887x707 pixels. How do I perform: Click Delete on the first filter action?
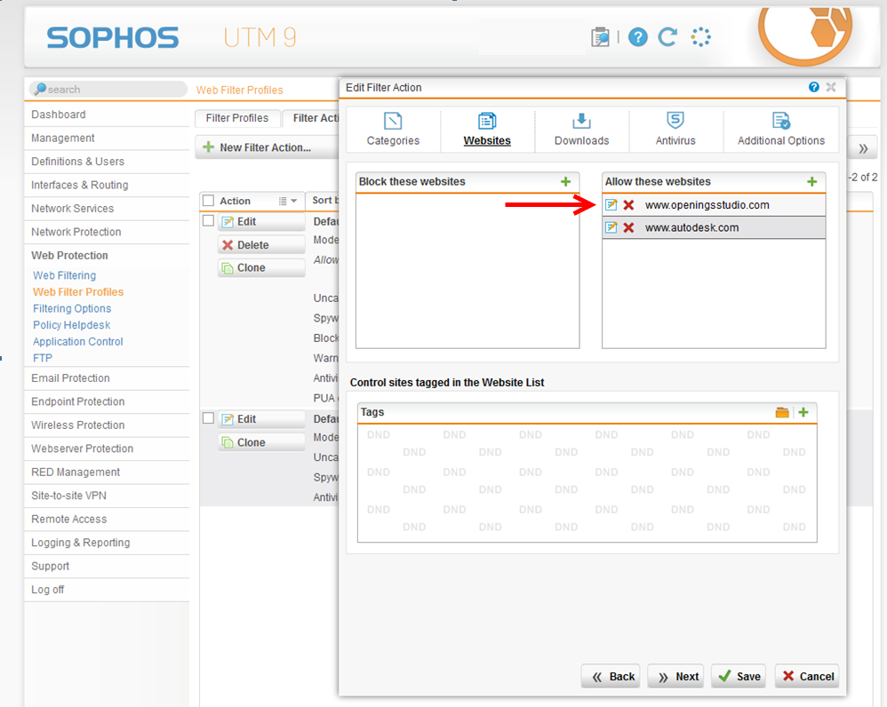261,245
